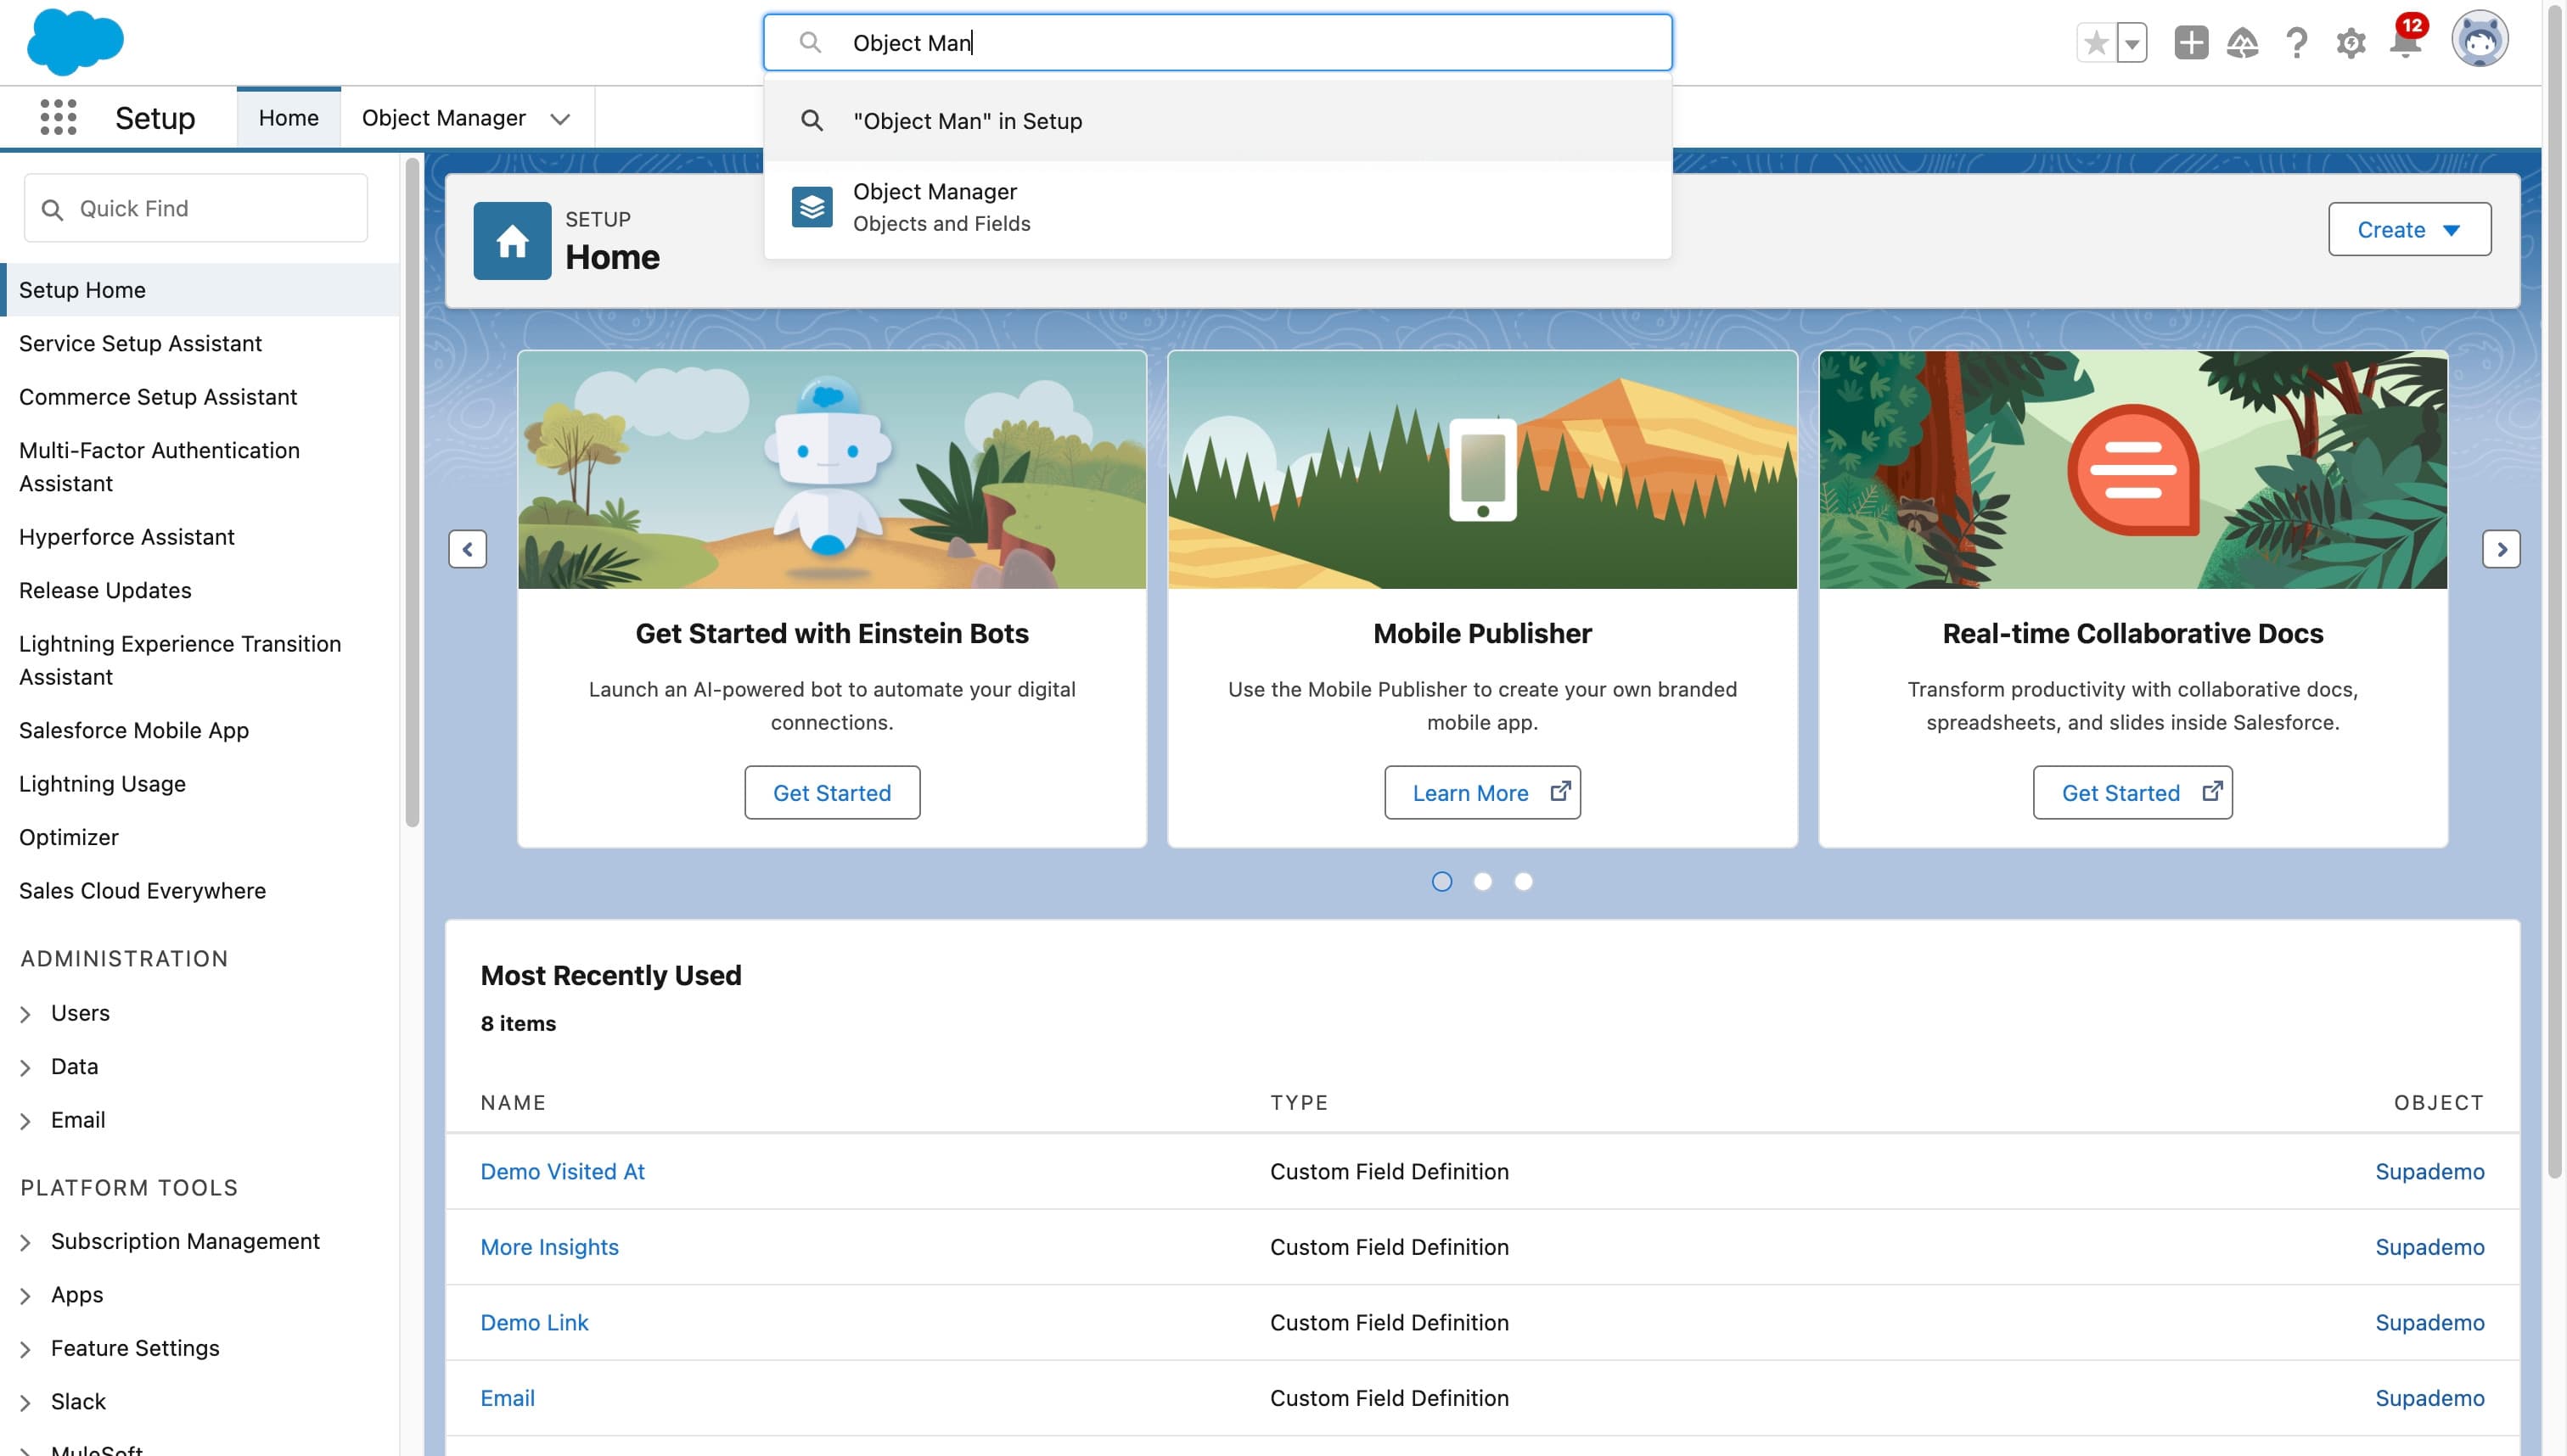Open the Setup gear menu
Viewport: 2567px width, 1456px height.
2350,43
